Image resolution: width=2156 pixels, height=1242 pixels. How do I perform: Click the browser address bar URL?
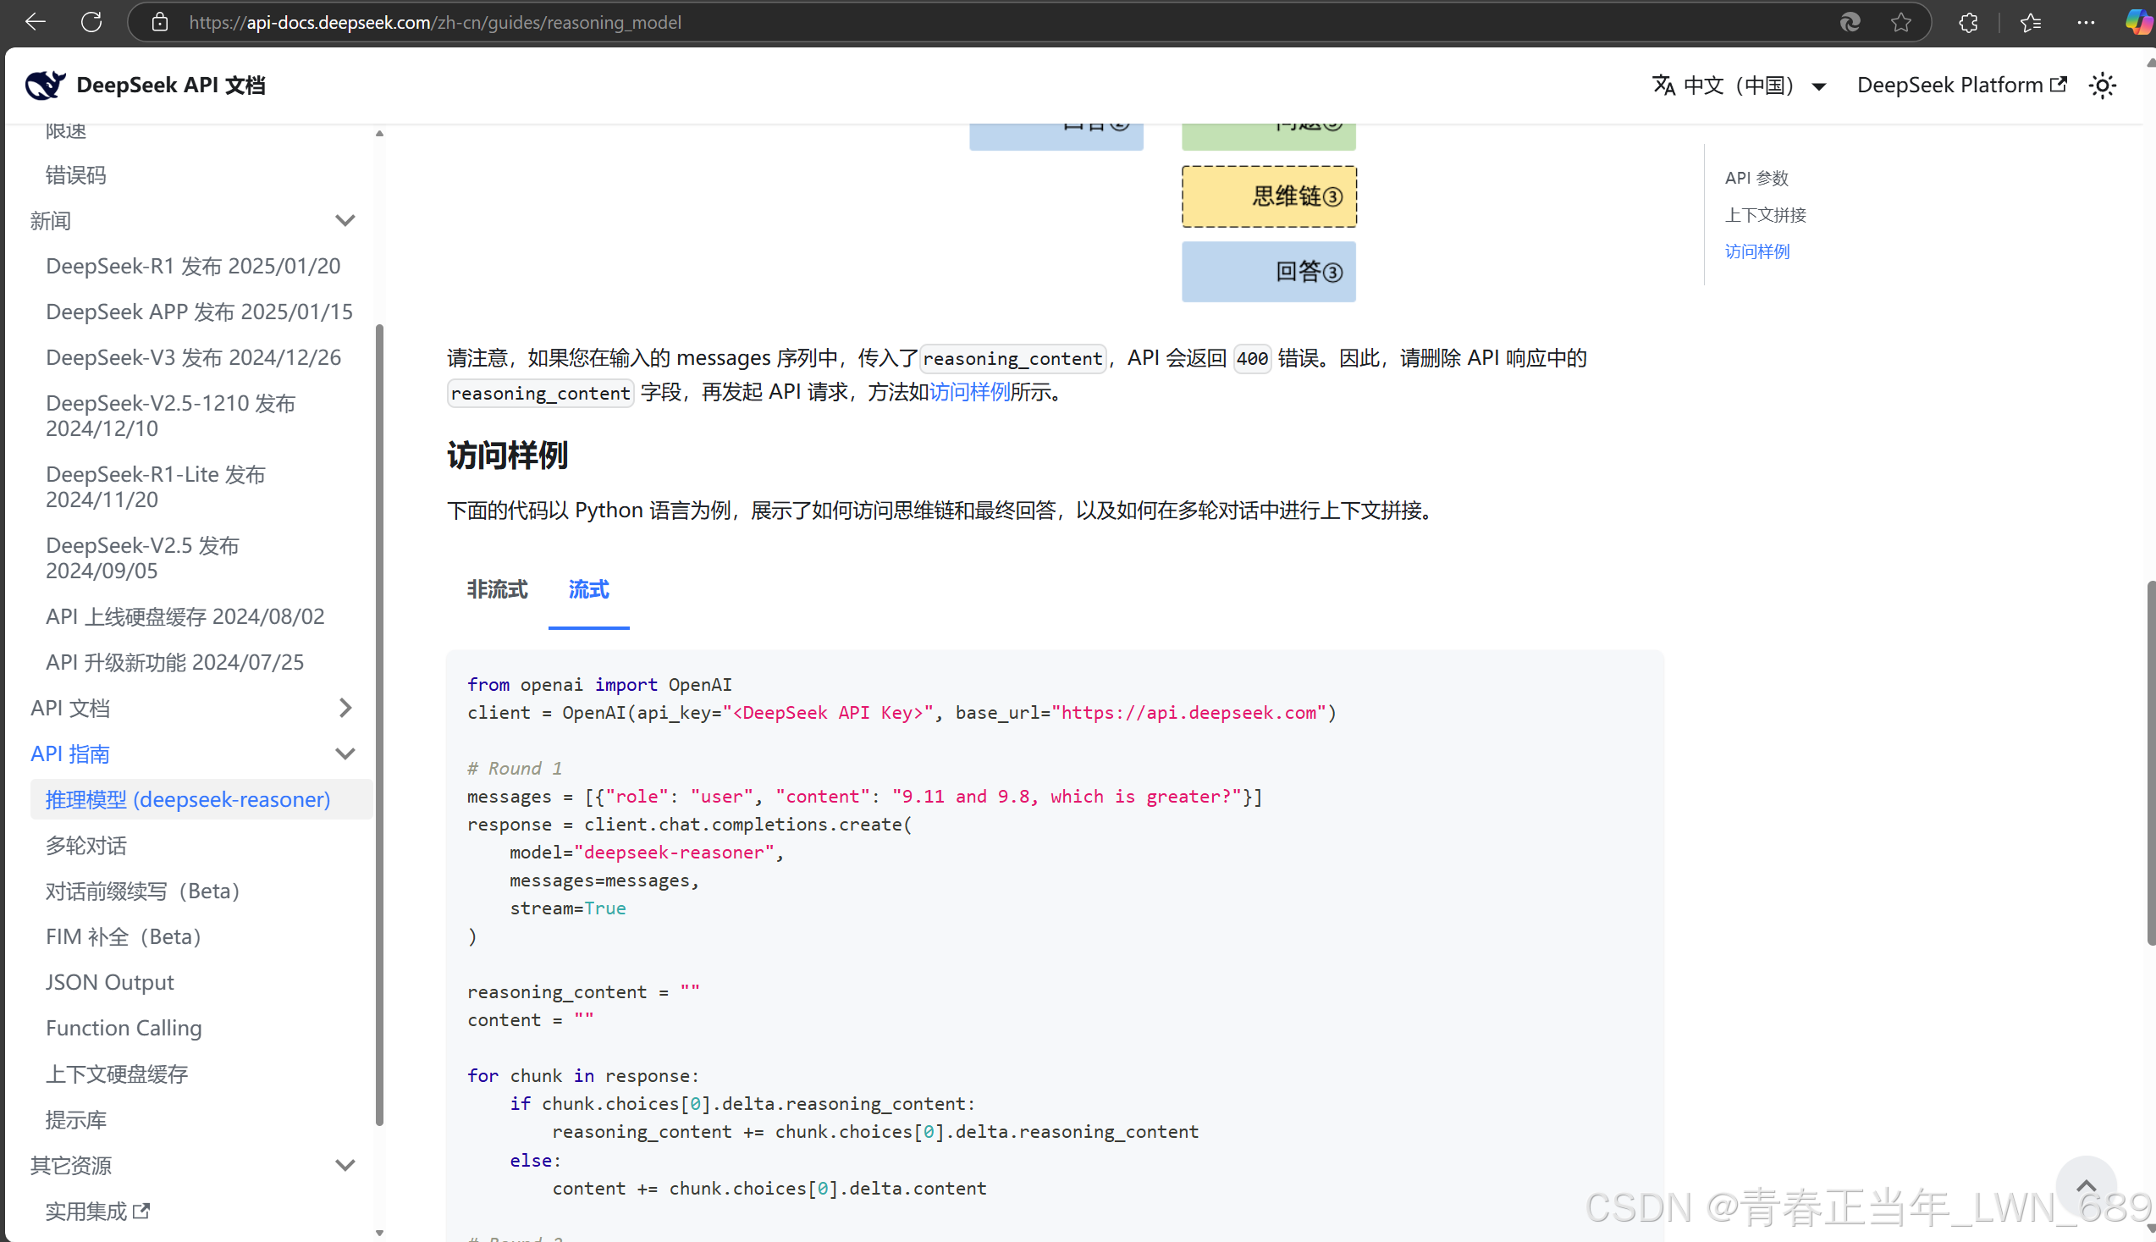tap(435, 22)
